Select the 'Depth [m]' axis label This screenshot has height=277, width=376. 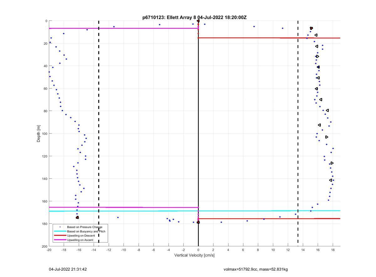pyautogui.click(x=39, y=134)
